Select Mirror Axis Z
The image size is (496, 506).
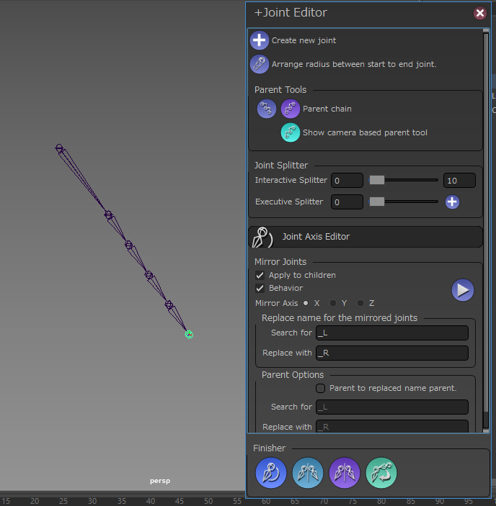360,303
